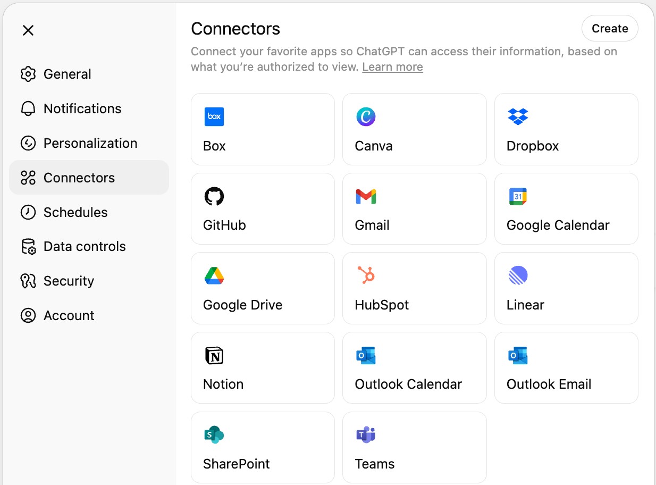This screenshot has width=656, height=485.
Task: Select the Outlook Calendar connector icon
Action: 366,355
